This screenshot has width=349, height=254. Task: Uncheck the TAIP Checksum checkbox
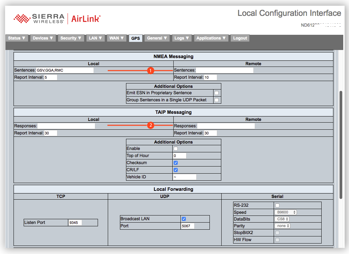[176, 163]
